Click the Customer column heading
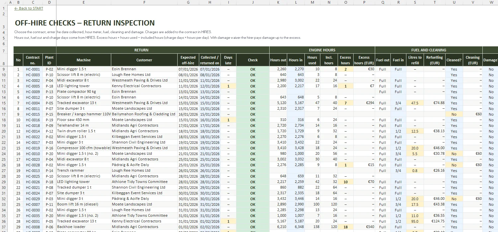Image resolution: width=498 pixels, height=232 pixels. (144, 60)
